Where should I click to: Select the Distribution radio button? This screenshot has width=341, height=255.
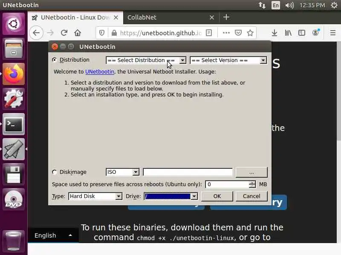point(55,59)
